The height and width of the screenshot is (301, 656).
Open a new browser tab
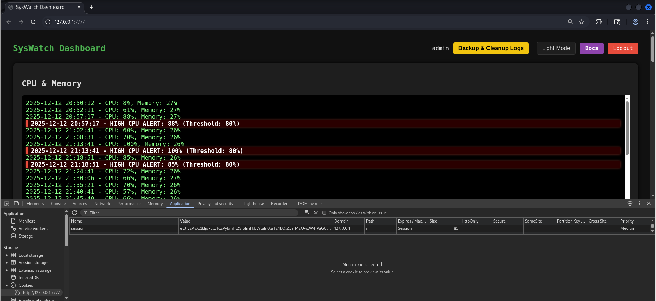pos(91,7)
